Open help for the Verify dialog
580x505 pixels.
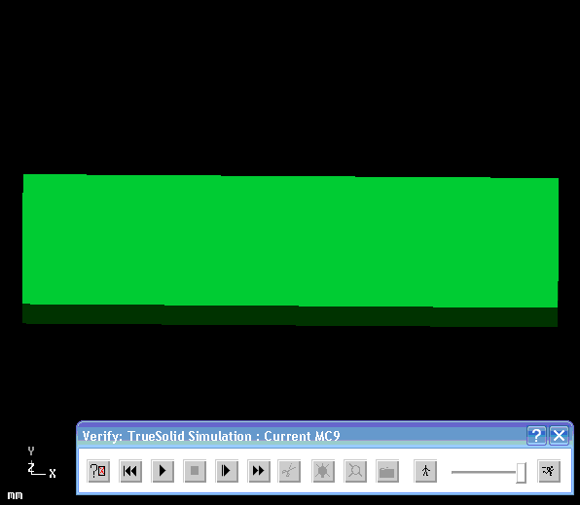tap(536, 436)
